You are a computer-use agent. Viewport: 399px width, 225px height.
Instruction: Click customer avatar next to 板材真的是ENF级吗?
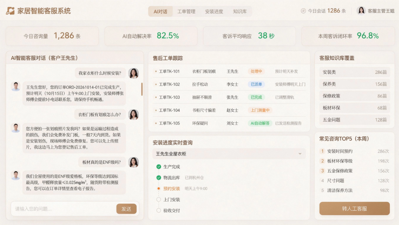(133, 162)
